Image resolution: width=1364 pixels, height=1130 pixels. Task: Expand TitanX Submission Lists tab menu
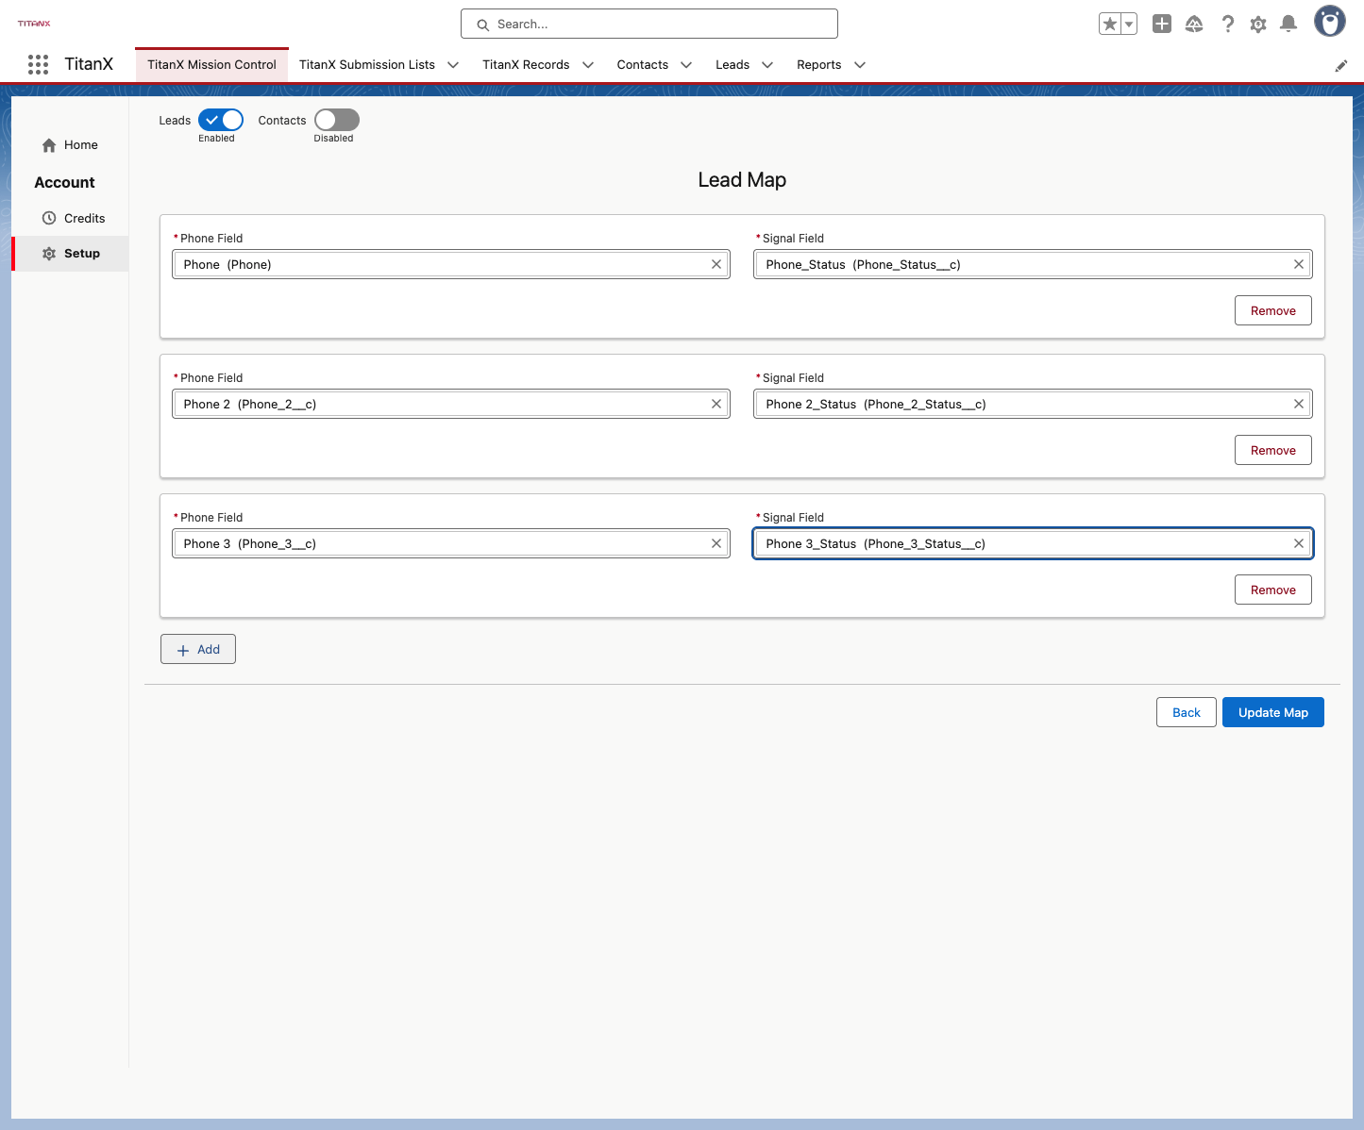coord(453,65)
